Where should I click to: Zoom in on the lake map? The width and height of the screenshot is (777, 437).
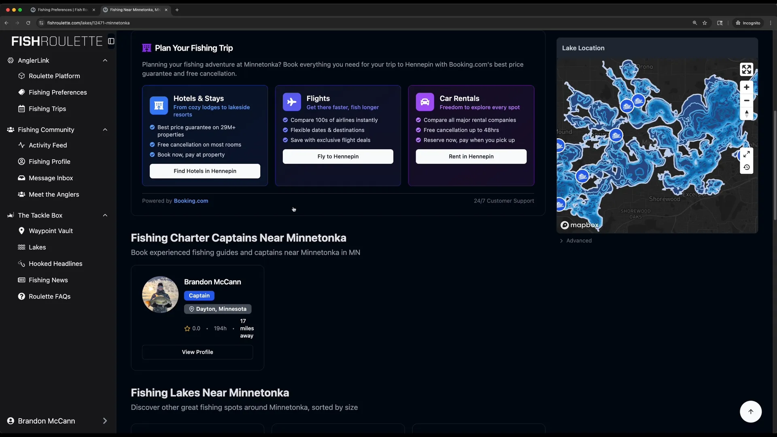[x=746, y=87]
